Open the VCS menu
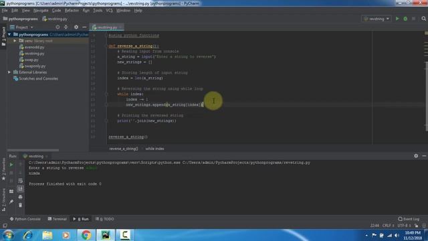Viewport: 428px width, 241px height. tap(109, 11)
